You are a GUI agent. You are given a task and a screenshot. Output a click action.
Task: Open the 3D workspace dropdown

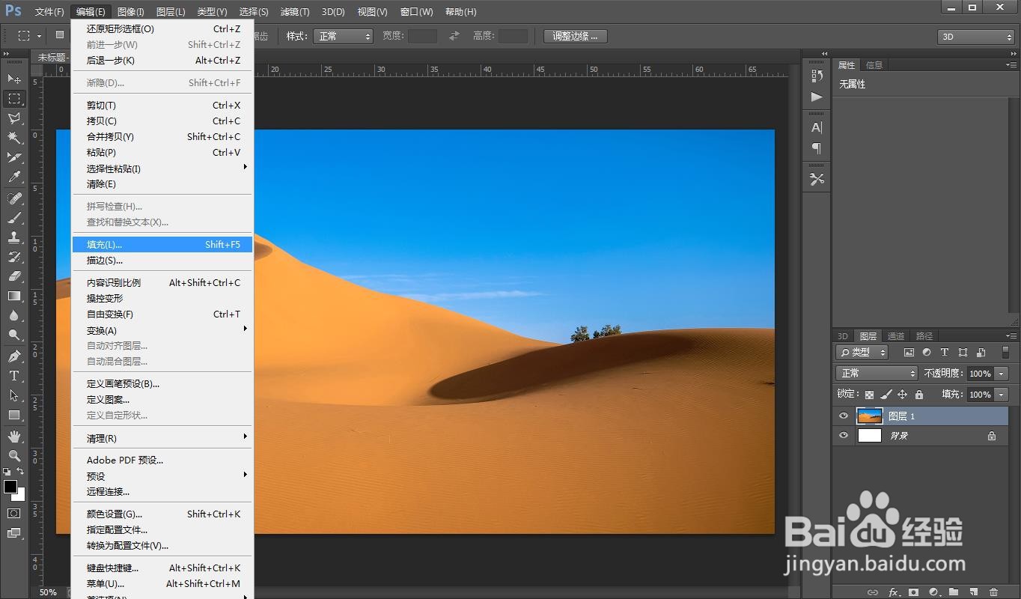(x=975, y=37)
